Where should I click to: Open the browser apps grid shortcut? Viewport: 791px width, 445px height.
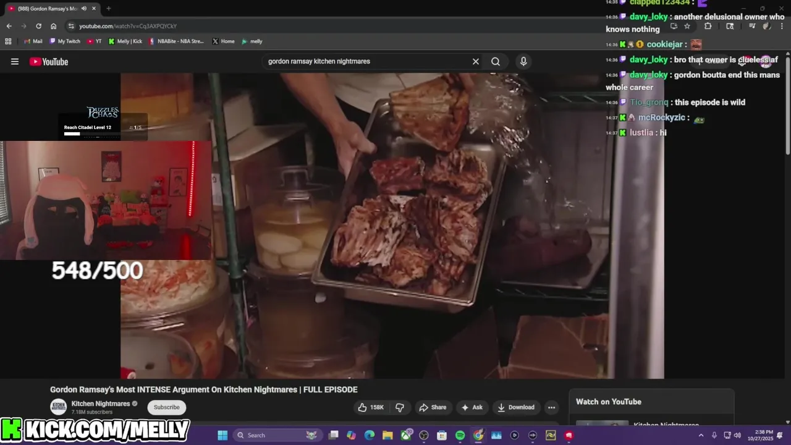tap(8, 41)
